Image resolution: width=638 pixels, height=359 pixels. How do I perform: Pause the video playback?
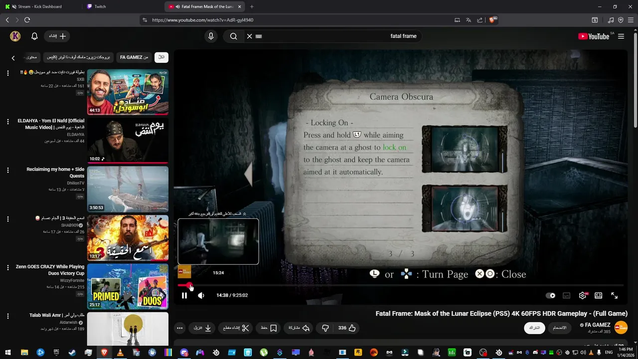(184, 295)
